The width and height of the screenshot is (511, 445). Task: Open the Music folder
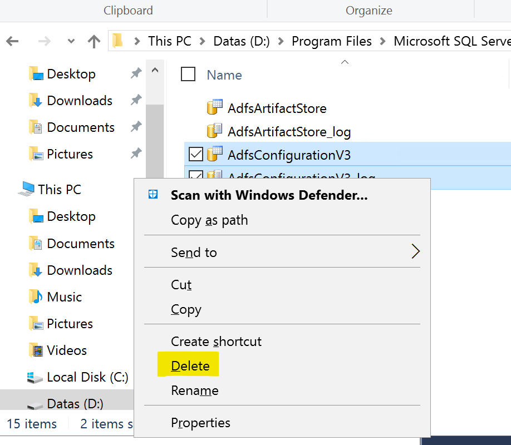click(x=64, y=297)
